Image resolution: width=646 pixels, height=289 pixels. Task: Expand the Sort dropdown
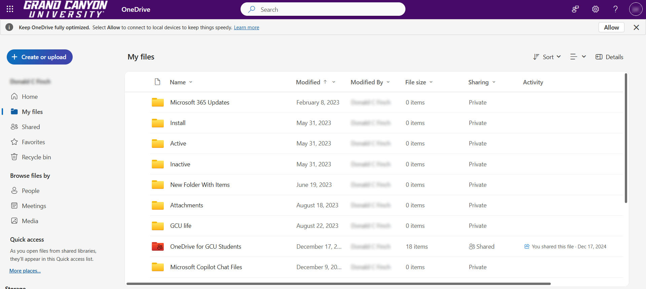547,57
